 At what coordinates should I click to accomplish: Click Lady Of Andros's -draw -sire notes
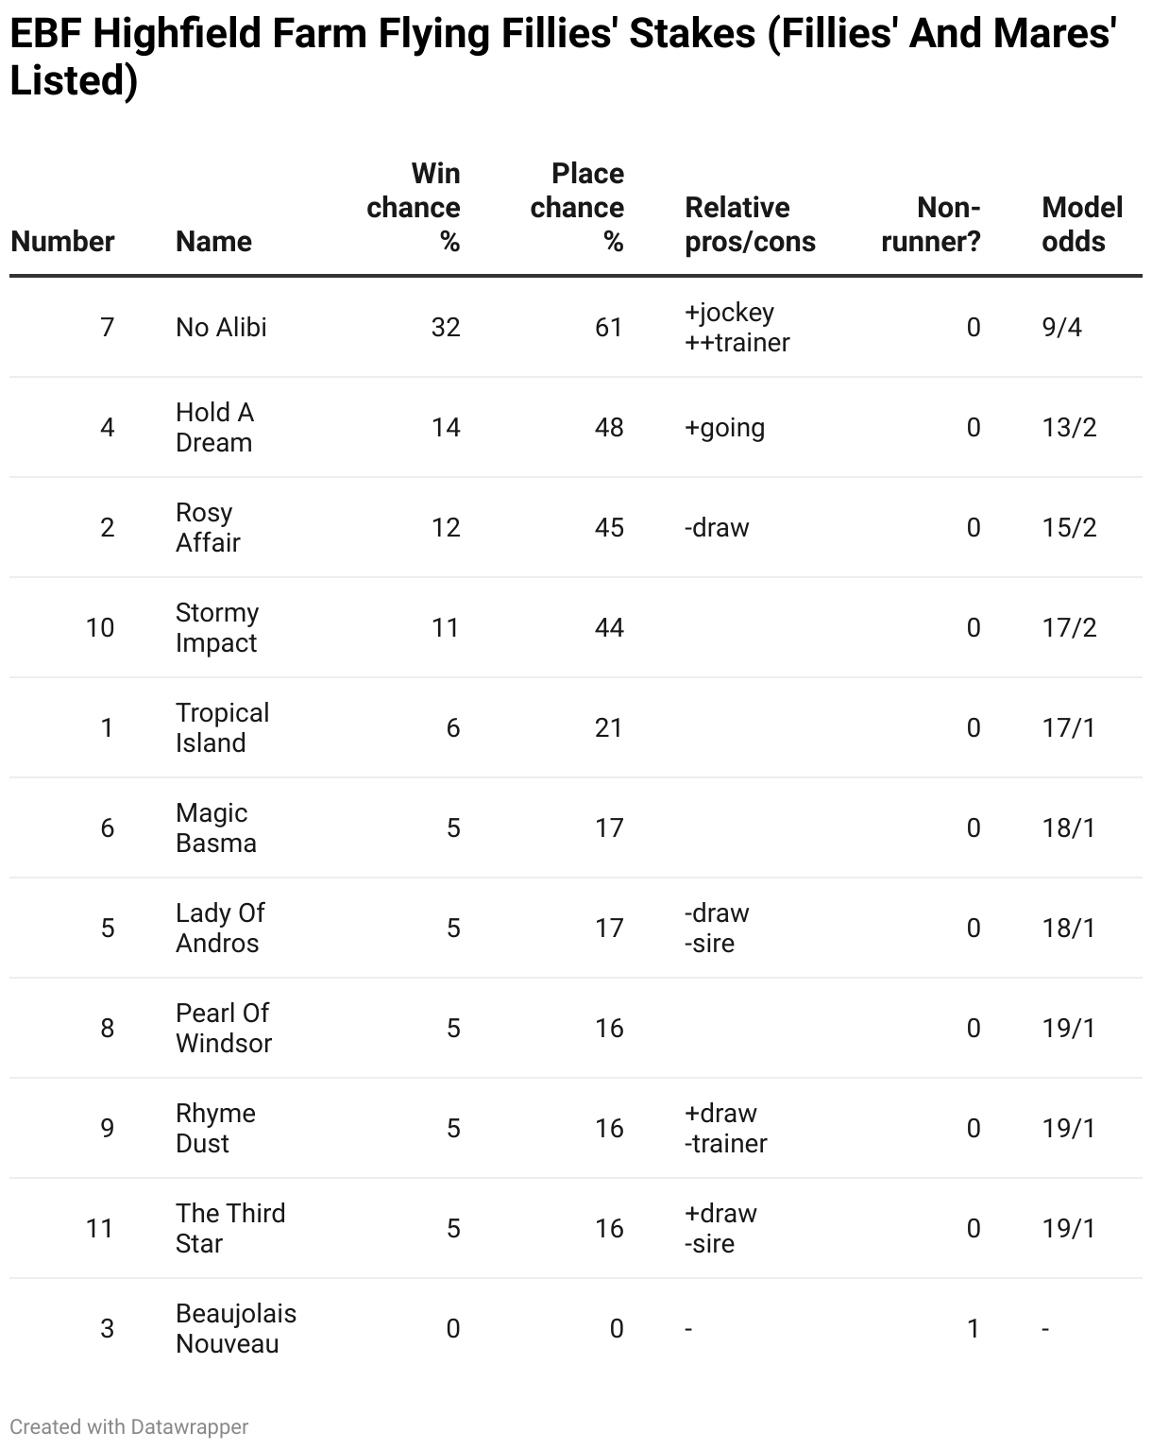(x=717, y=928)
